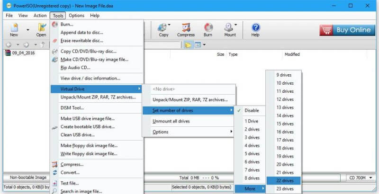Expand Options in Virtual Drive submenu
Image resolution: width=379 pixels, height=194 pixels.
coord(189,132)
